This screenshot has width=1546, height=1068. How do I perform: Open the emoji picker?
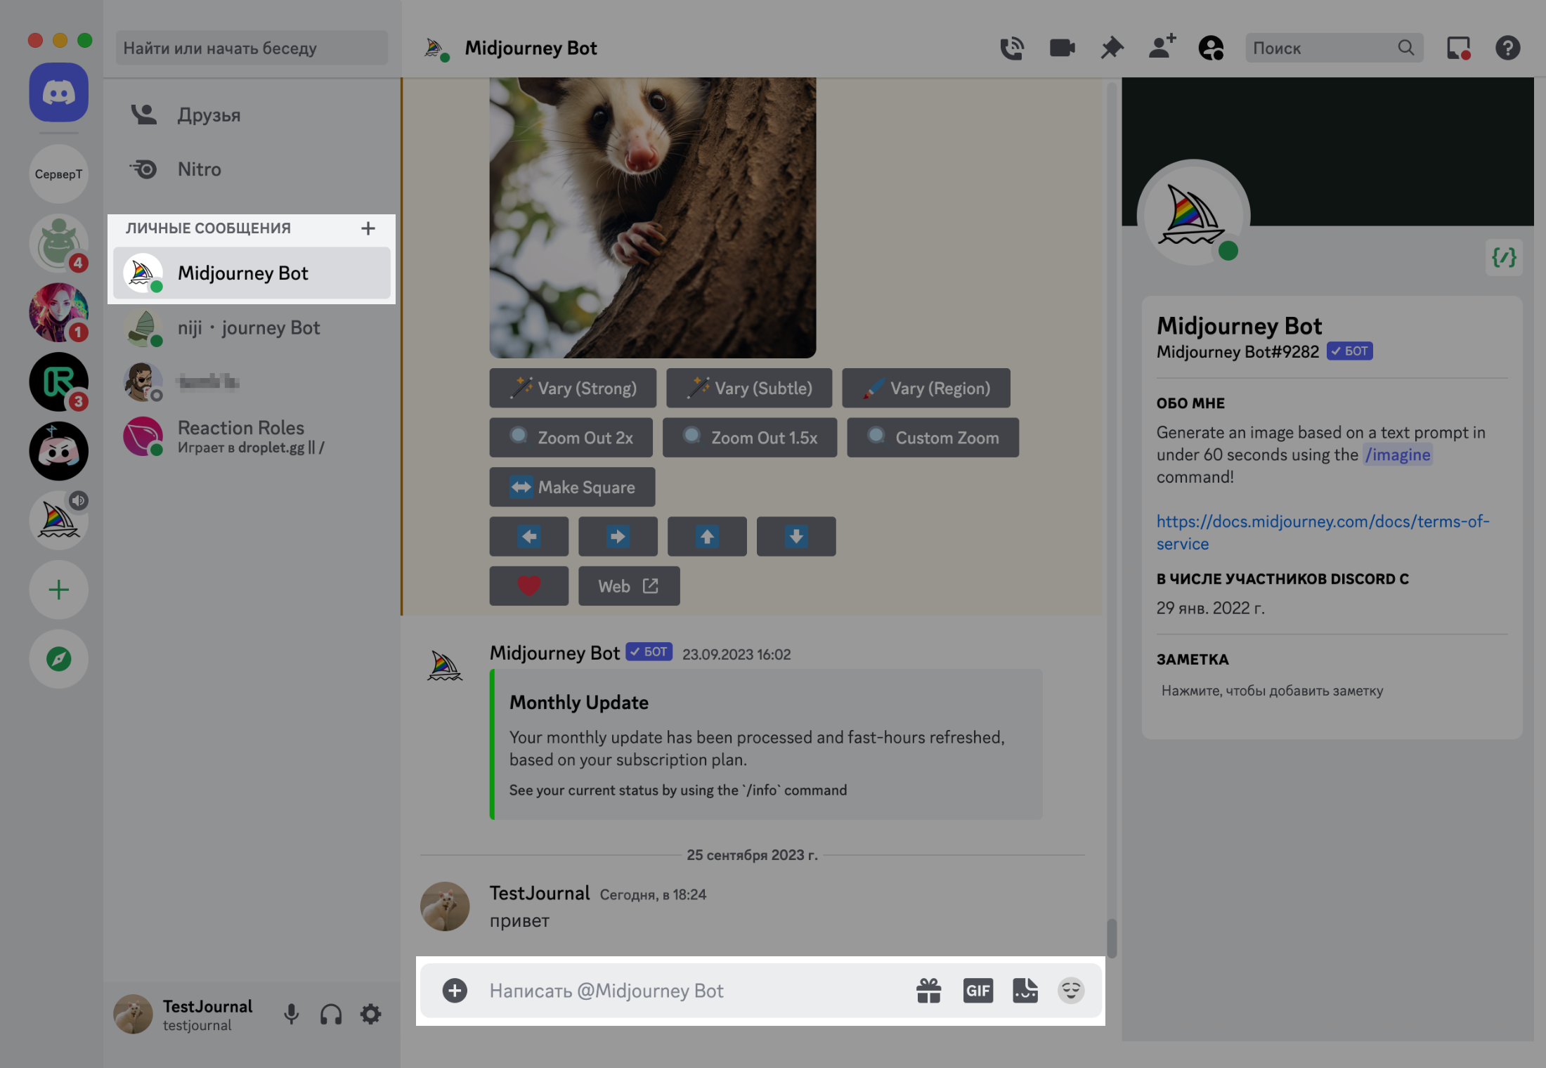click(1071, 991)
